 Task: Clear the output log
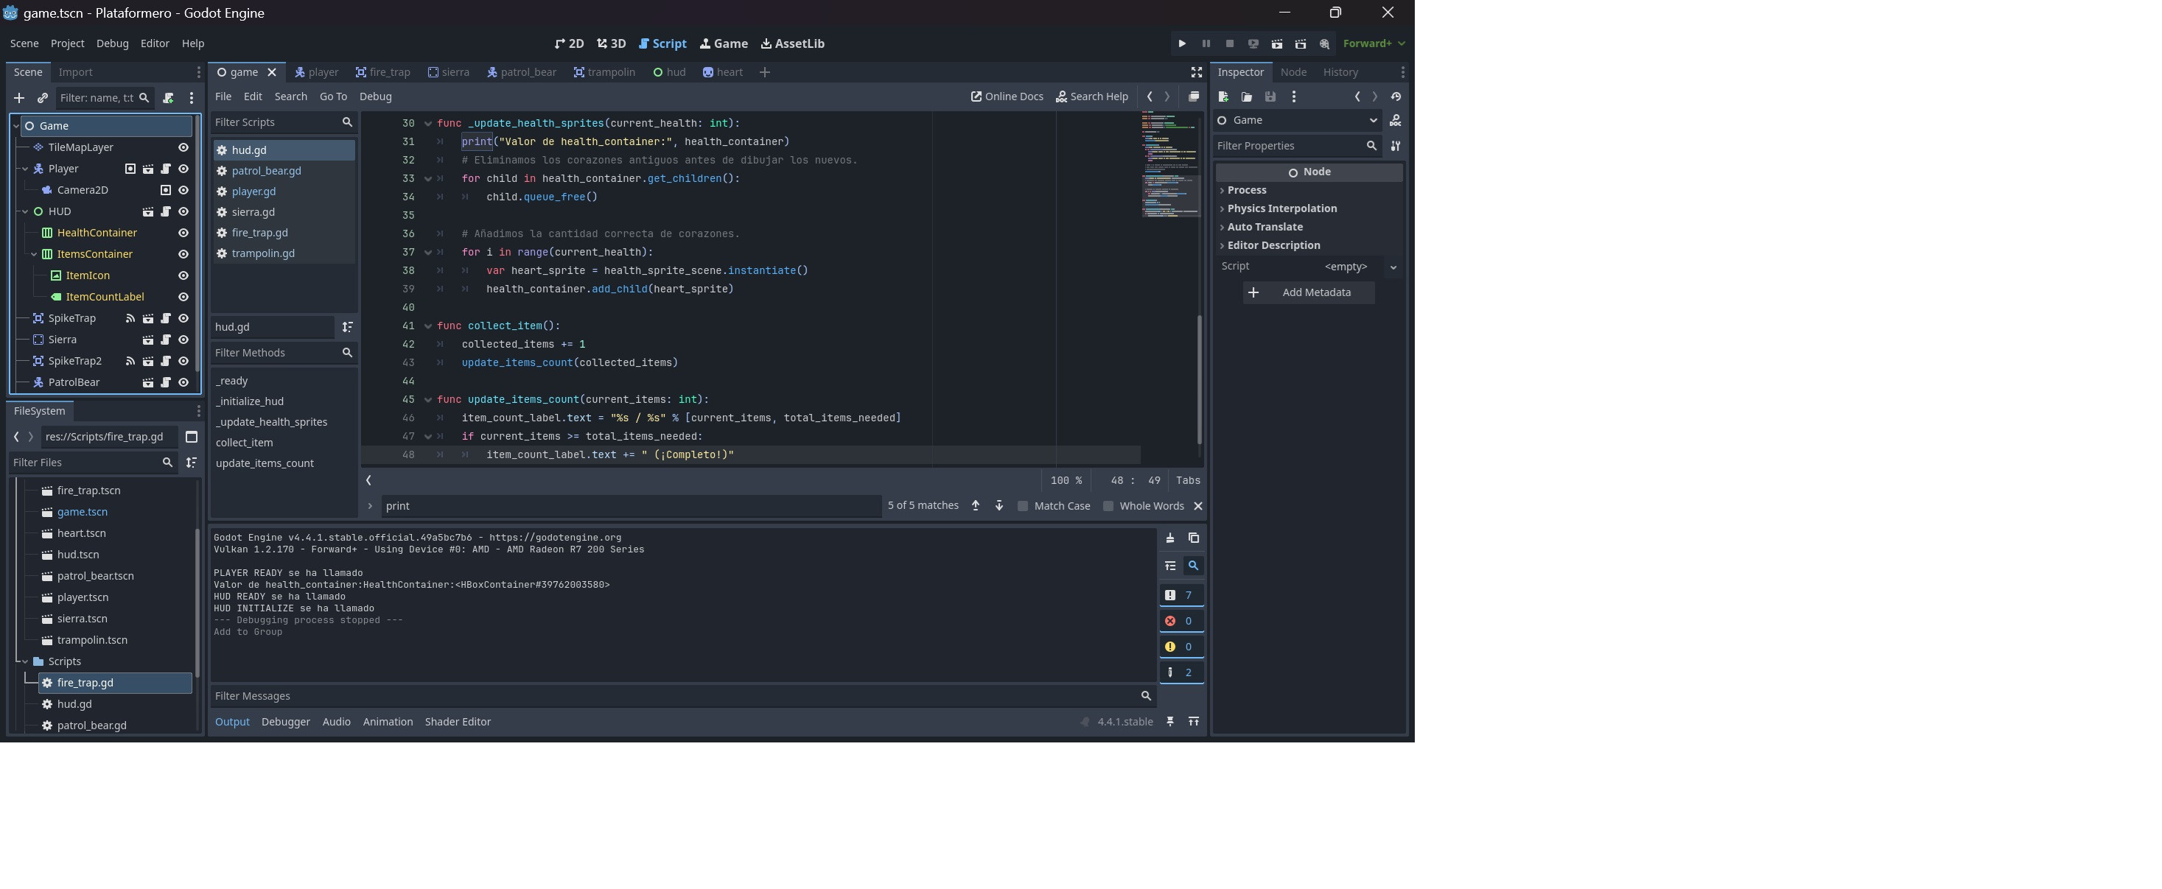pyautogui.click(x=1170, y=538)
